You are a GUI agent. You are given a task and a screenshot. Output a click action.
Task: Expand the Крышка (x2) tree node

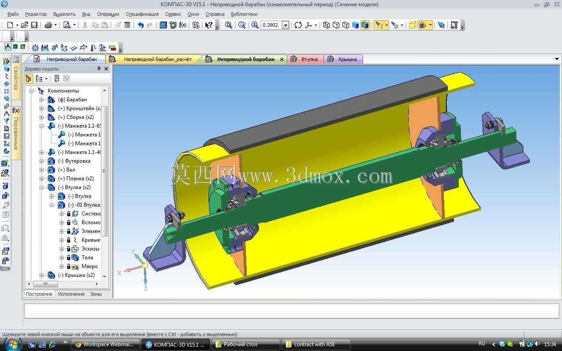[42, 275]
